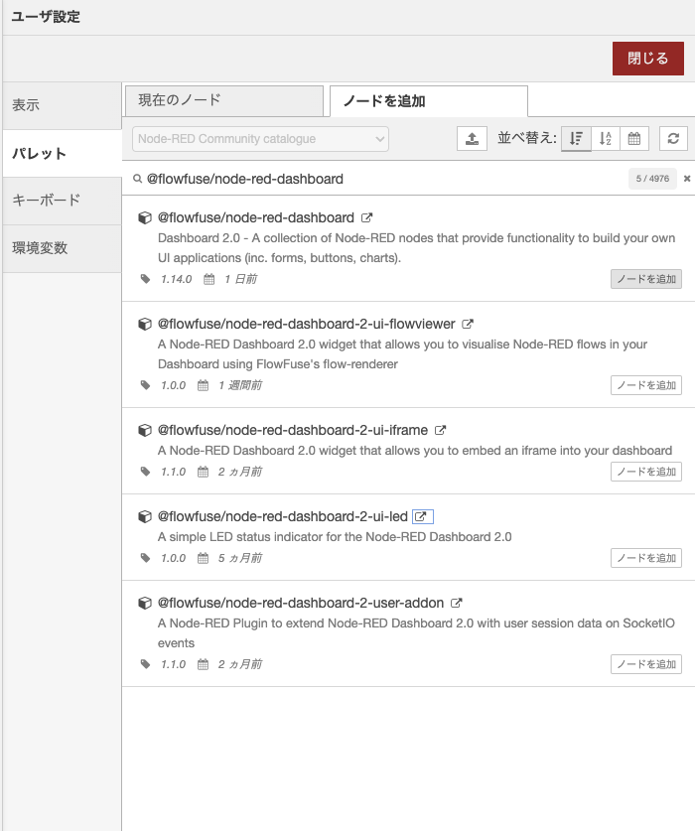Click calendar icon next to 1 日前
This screenshot has height=831, width=695.
pyautogui.click(x=208, y=279)
